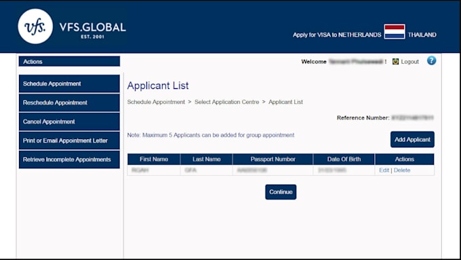Click the Applicant List page heading
This screenshot has height=260, width=461.
tap(158, 86)
